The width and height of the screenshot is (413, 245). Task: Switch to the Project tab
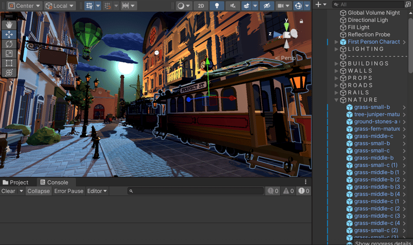coord(15,182)
